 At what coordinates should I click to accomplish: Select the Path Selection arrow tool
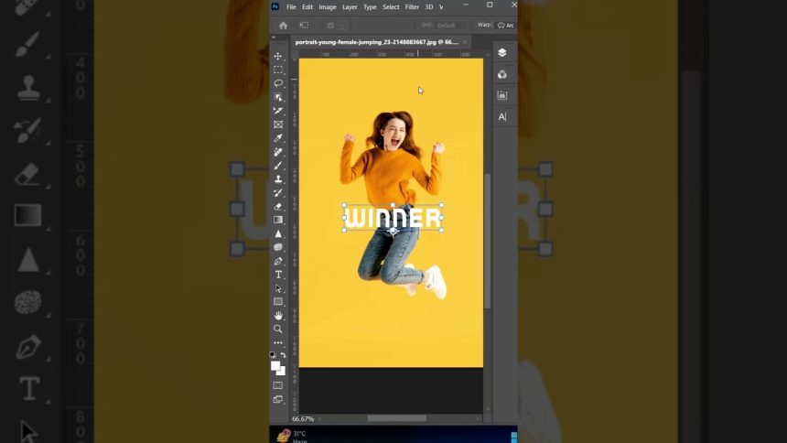point(278,288)
